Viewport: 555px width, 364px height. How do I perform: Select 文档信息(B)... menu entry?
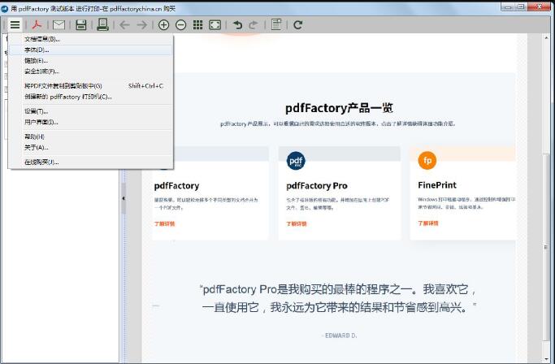click(x=91, y=39)
